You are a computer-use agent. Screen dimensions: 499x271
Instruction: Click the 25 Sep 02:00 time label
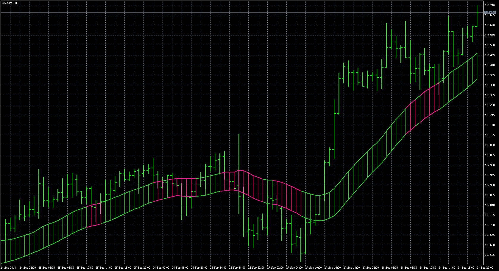pyautogui.click(x=47, y=268)
